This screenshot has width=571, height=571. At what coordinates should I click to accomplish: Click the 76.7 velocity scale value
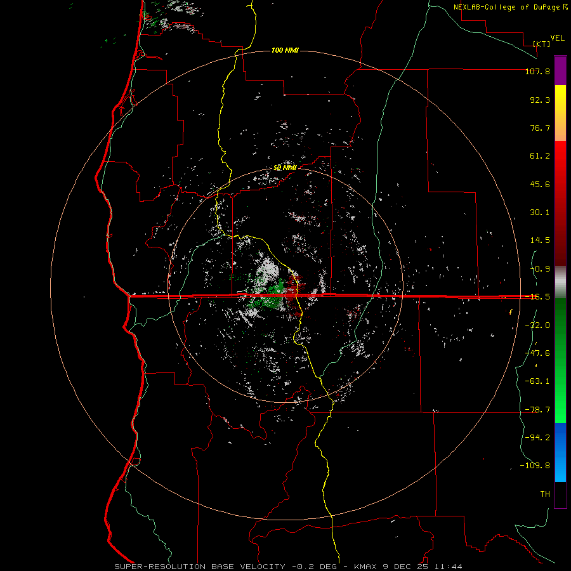pos(540,128)
